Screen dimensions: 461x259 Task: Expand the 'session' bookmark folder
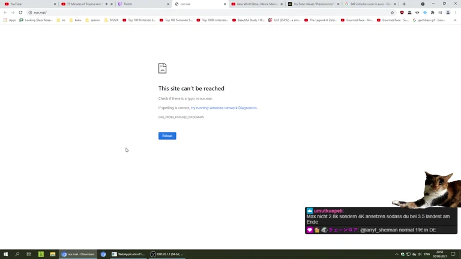(93, 20)
